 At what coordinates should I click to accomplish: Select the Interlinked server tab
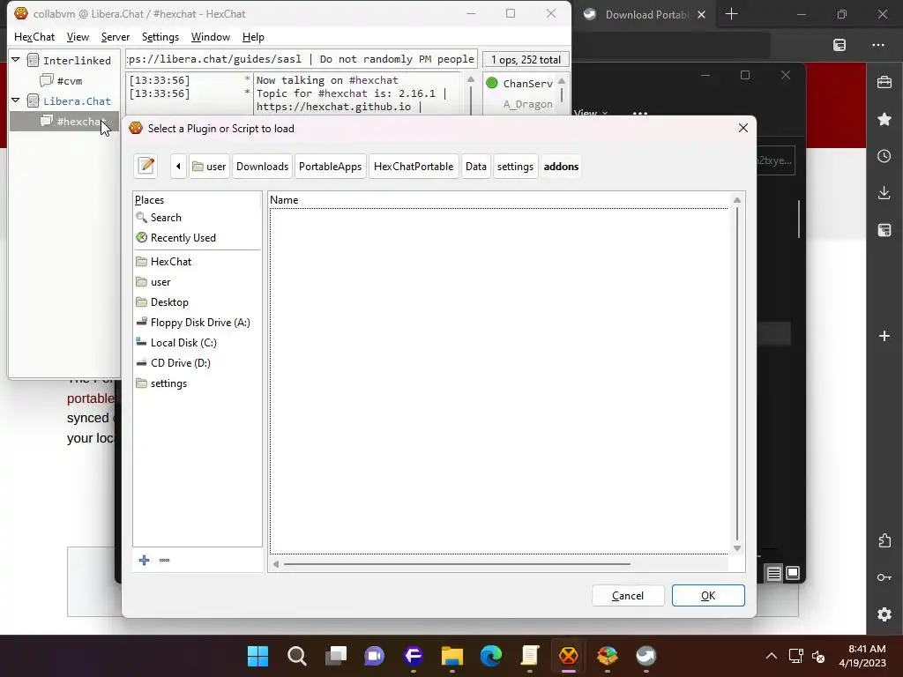coord(77,60)
